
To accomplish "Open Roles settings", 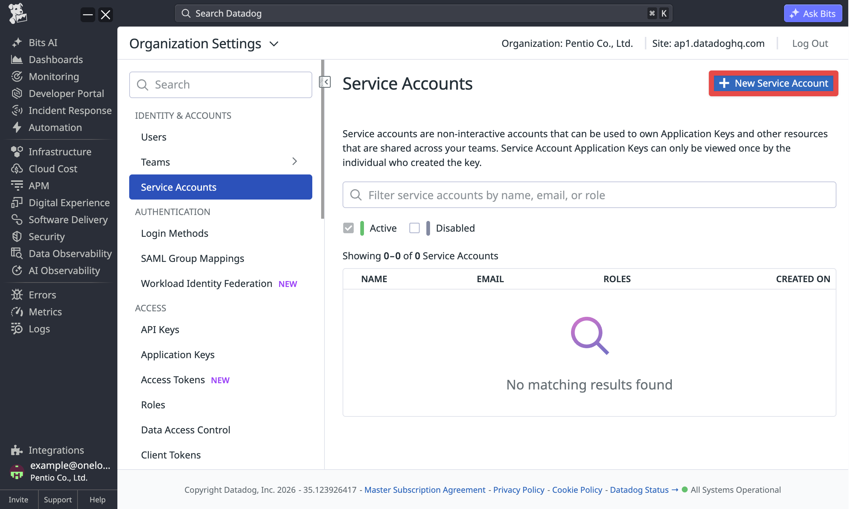I will click(221, 405).
